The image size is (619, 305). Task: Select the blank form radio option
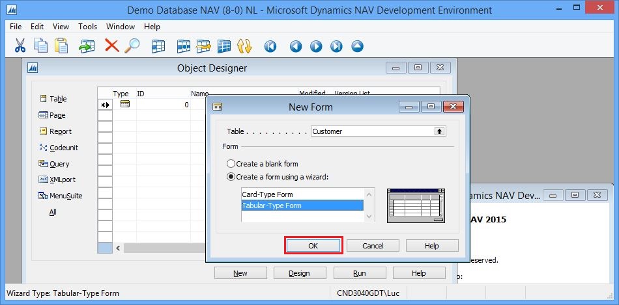[231, 163]
